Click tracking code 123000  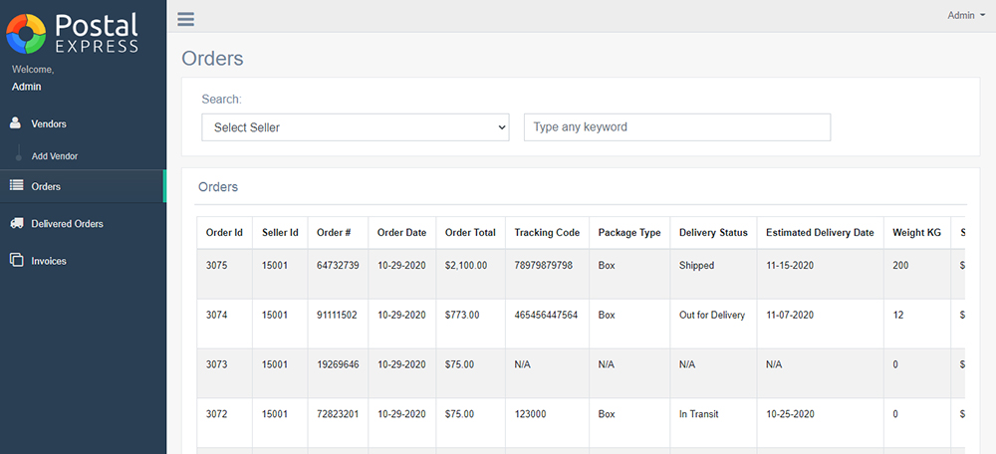coord(529,414)
